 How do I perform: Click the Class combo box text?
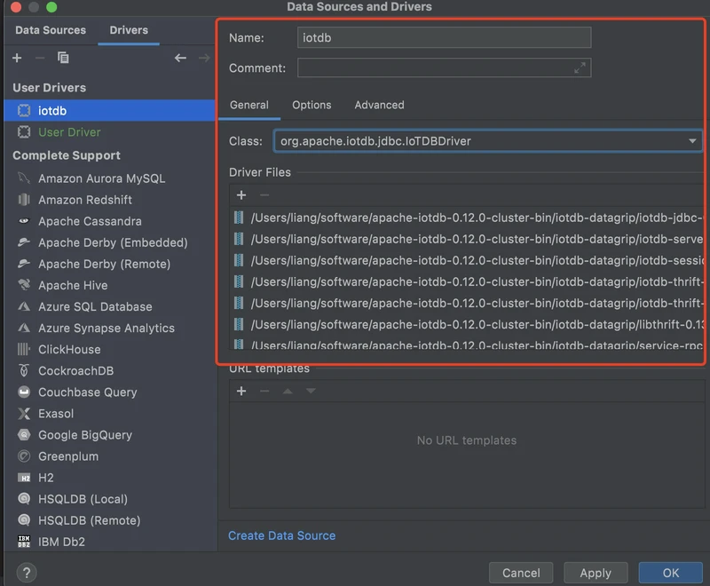[375, 141]
